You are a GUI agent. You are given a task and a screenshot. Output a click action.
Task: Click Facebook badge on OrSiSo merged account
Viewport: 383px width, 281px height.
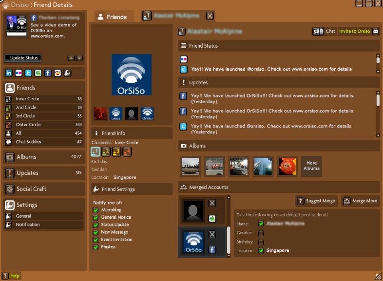point(212,250)
